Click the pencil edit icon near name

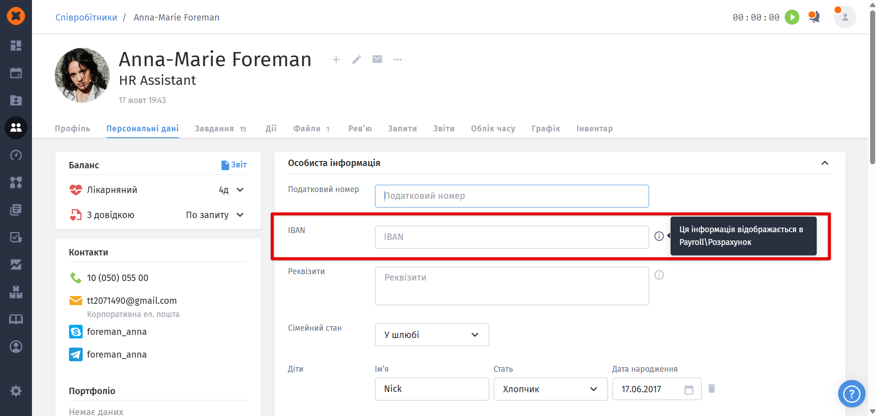tap(357, 60)
